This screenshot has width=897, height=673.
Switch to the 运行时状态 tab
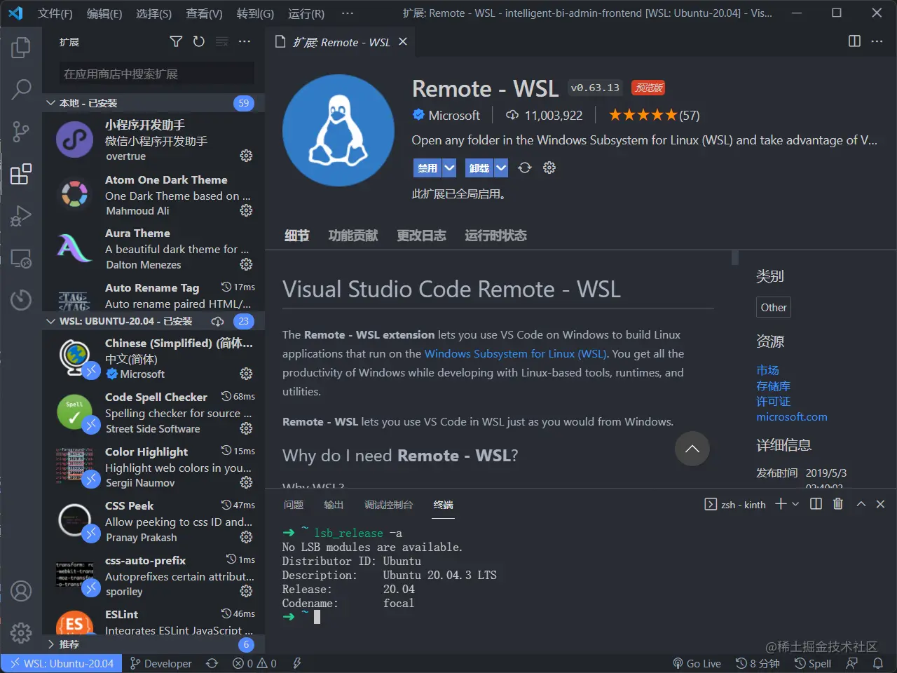[x=495, y=236]
